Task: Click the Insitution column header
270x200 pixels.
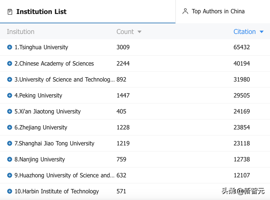Action: tap(21, 32)
